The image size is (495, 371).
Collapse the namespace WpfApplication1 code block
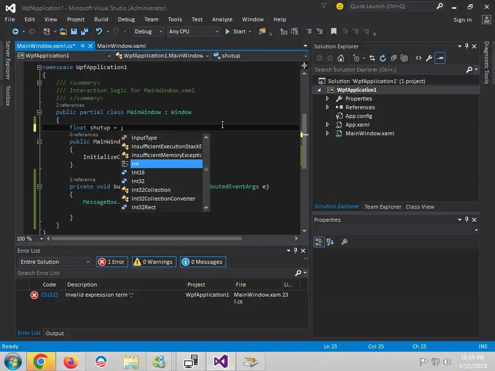pyautogui.click(x=39, y=67)
